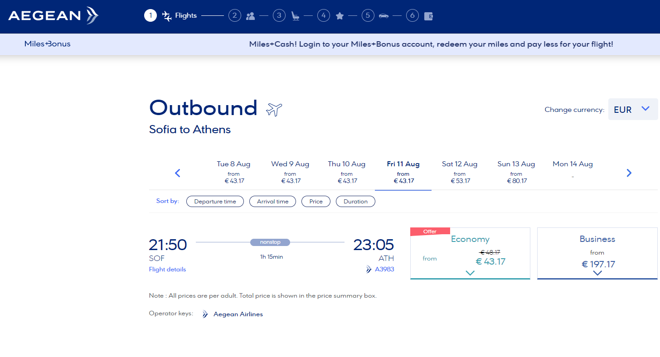Viewport: 660px width, 357px height.
Task: Show earlier dates with left arrow
Action: coord(178,173)
